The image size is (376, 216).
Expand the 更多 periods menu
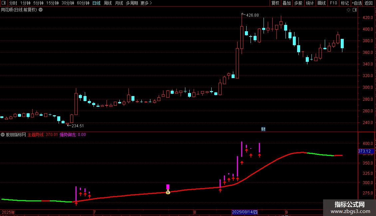(x=146, y=3)
